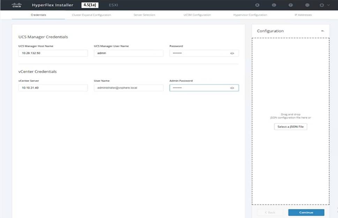Click the Configuration panel title
The image size is (338, 218).
(270, 31)
